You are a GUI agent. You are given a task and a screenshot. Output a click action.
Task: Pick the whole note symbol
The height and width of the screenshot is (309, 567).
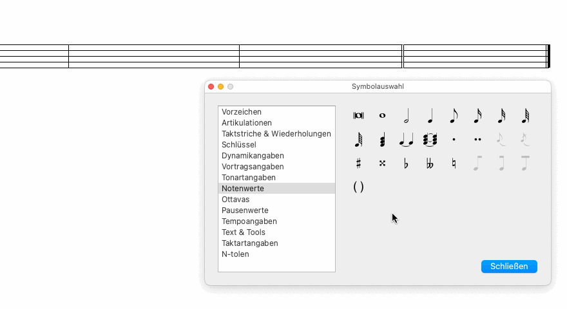point(382,116)
